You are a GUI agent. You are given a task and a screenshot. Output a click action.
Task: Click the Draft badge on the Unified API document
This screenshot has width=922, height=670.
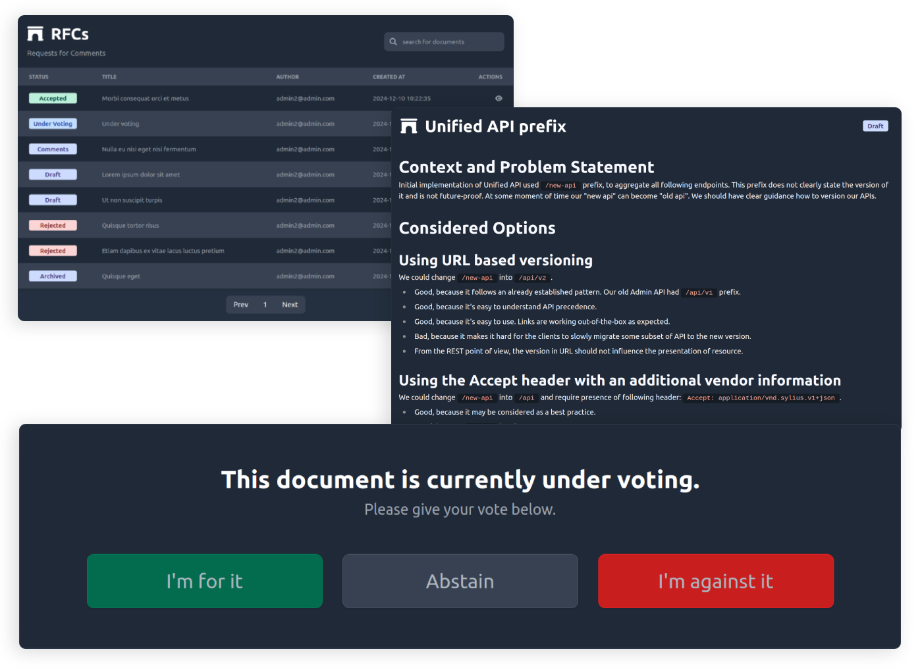(x=875, y=126)
